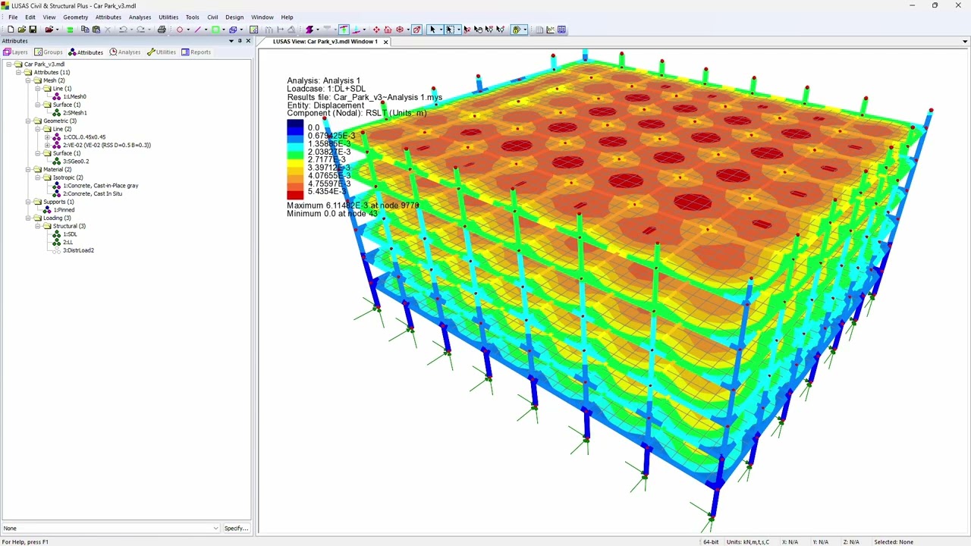Open an existing model file

click(x=22, y=30)
